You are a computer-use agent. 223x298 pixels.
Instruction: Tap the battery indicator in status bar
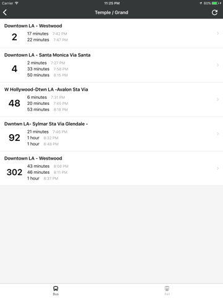coord(216,3)
